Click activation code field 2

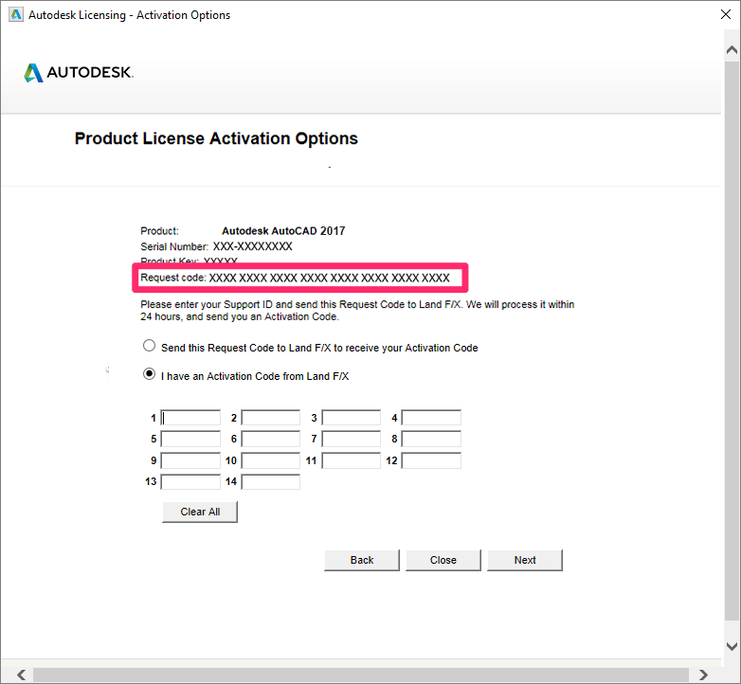(x=271, y=418)
